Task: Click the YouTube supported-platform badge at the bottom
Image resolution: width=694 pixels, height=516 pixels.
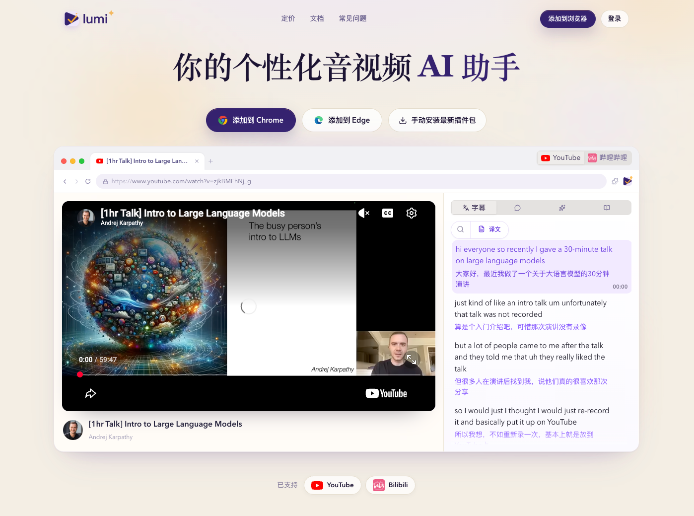Action: coord(333,485)
